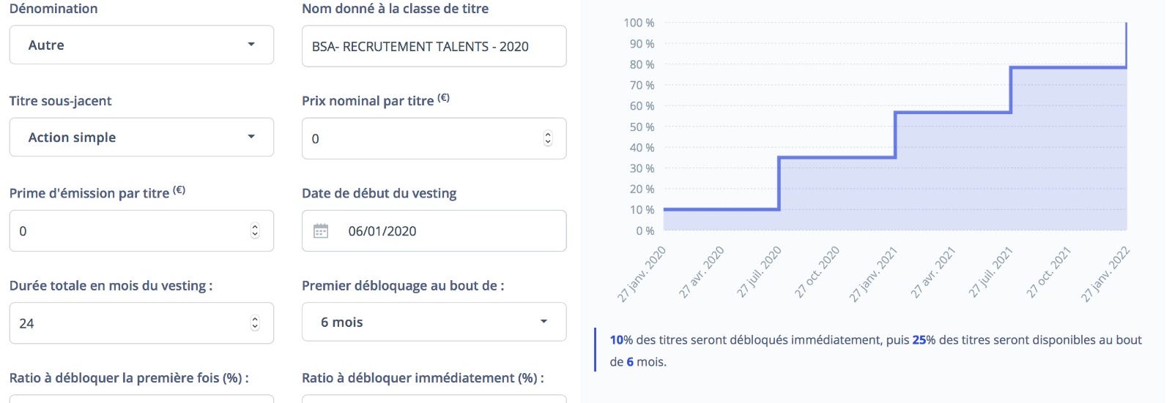Click the calendar icon in vesting date field
This screenshot has height=403, width=1172.
coord(321,231)
